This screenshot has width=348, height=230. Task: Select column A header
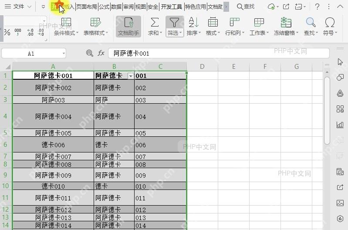(x=53, y=66)
